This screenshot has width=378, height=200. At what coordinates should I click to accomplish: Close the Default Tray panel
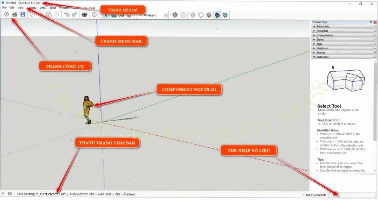[375, 22]
